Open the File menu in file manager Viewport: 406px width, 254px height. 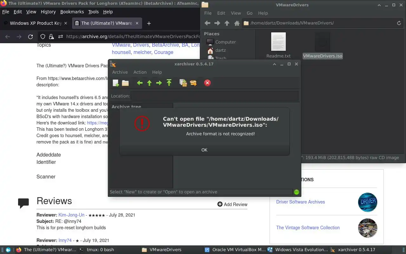tap(208, 13)
